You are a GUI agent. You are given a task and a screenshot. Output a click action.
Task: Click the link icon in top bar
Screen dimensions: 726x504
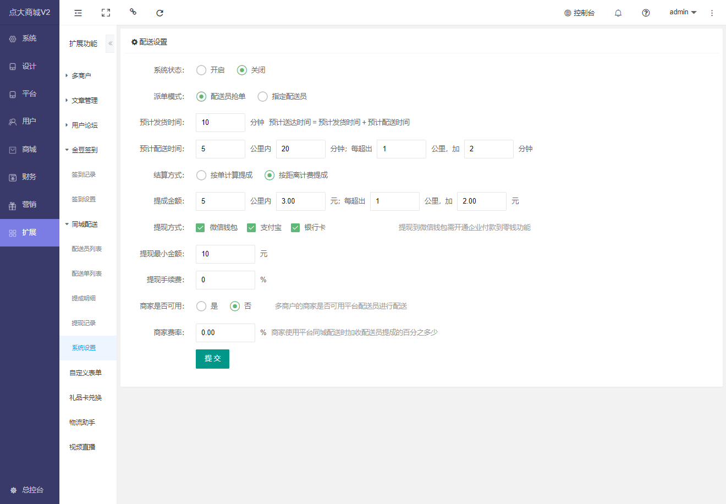(x=133, y=12)
